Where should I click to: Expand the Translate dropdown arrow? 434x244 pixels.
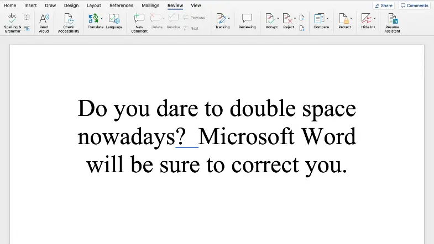[x=102, y=18]
